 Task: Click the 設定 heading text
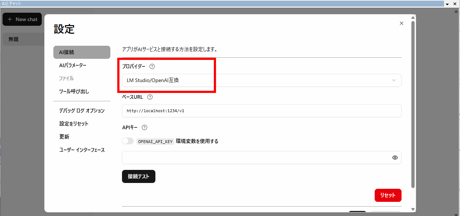(x=64, y=29)
